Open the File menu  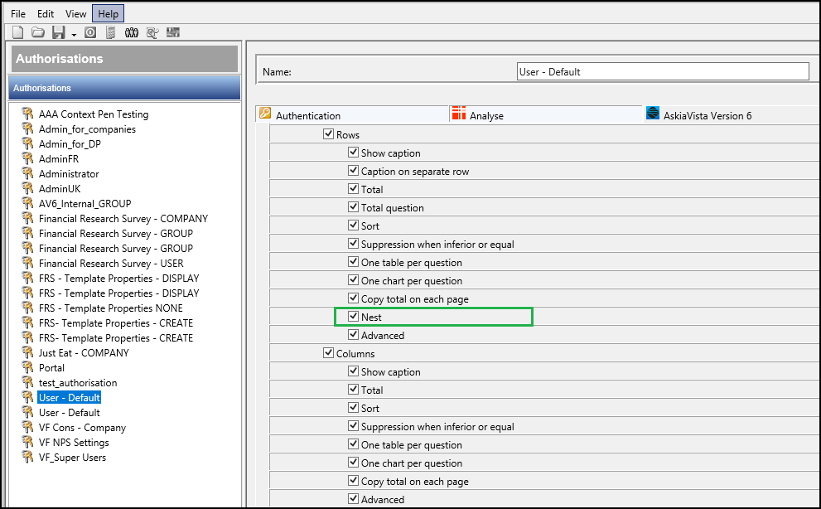pos(17,13)
